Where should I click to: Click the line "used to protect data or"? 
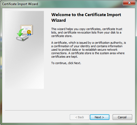(84, 50)
